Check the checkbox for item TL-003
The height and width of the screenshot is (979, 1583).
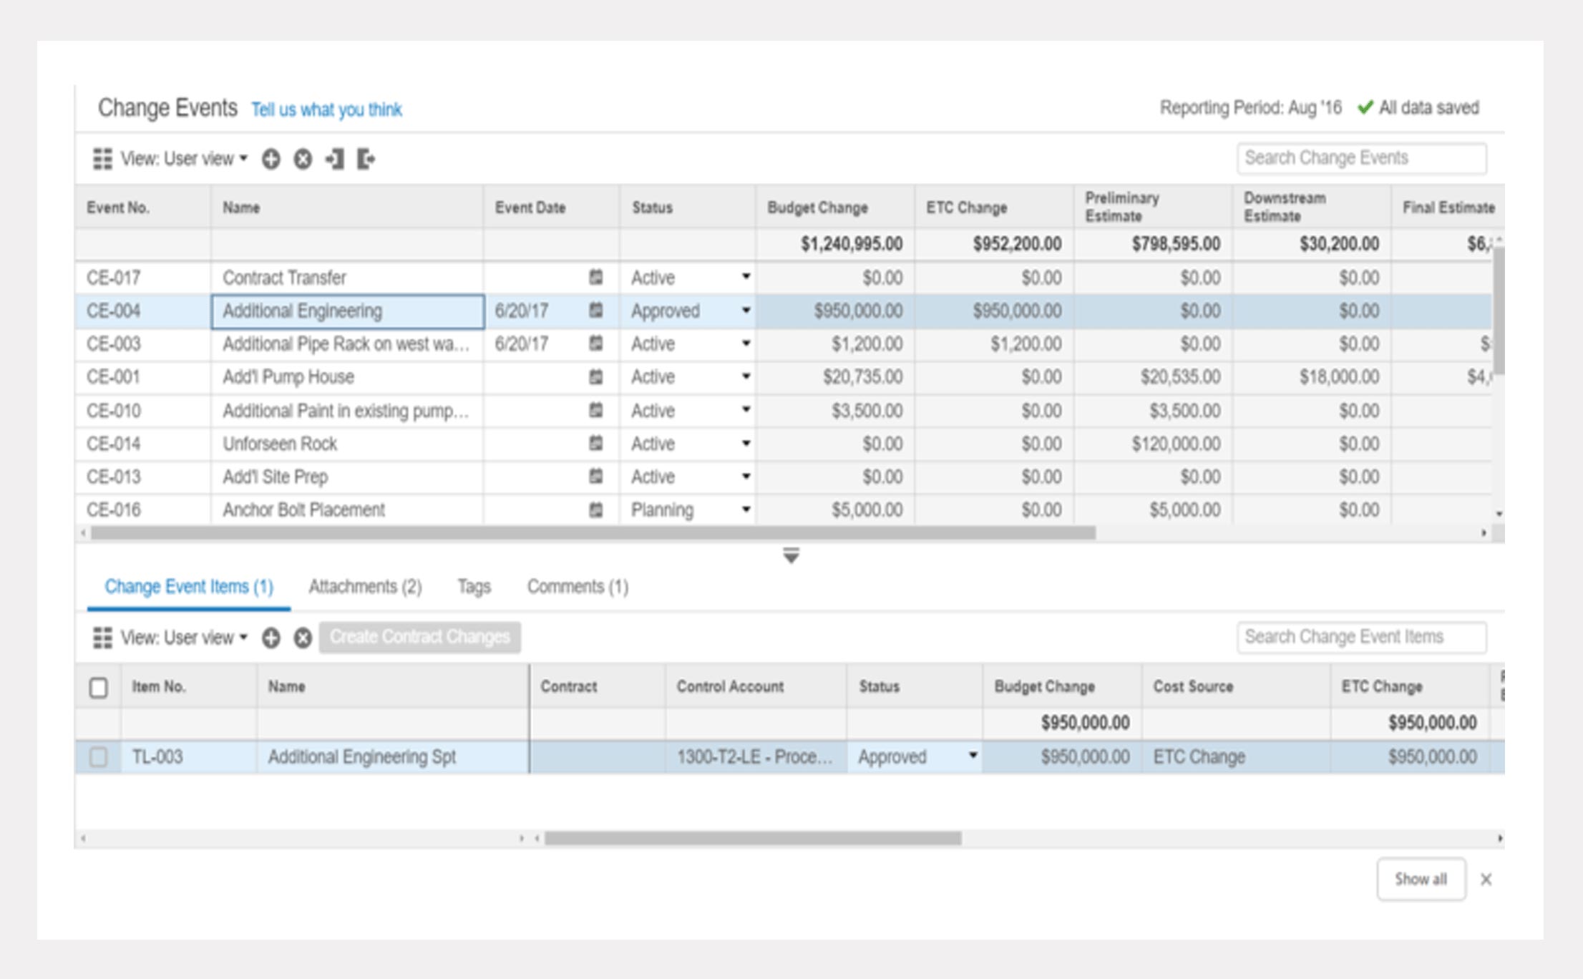[x=100, y=756]
